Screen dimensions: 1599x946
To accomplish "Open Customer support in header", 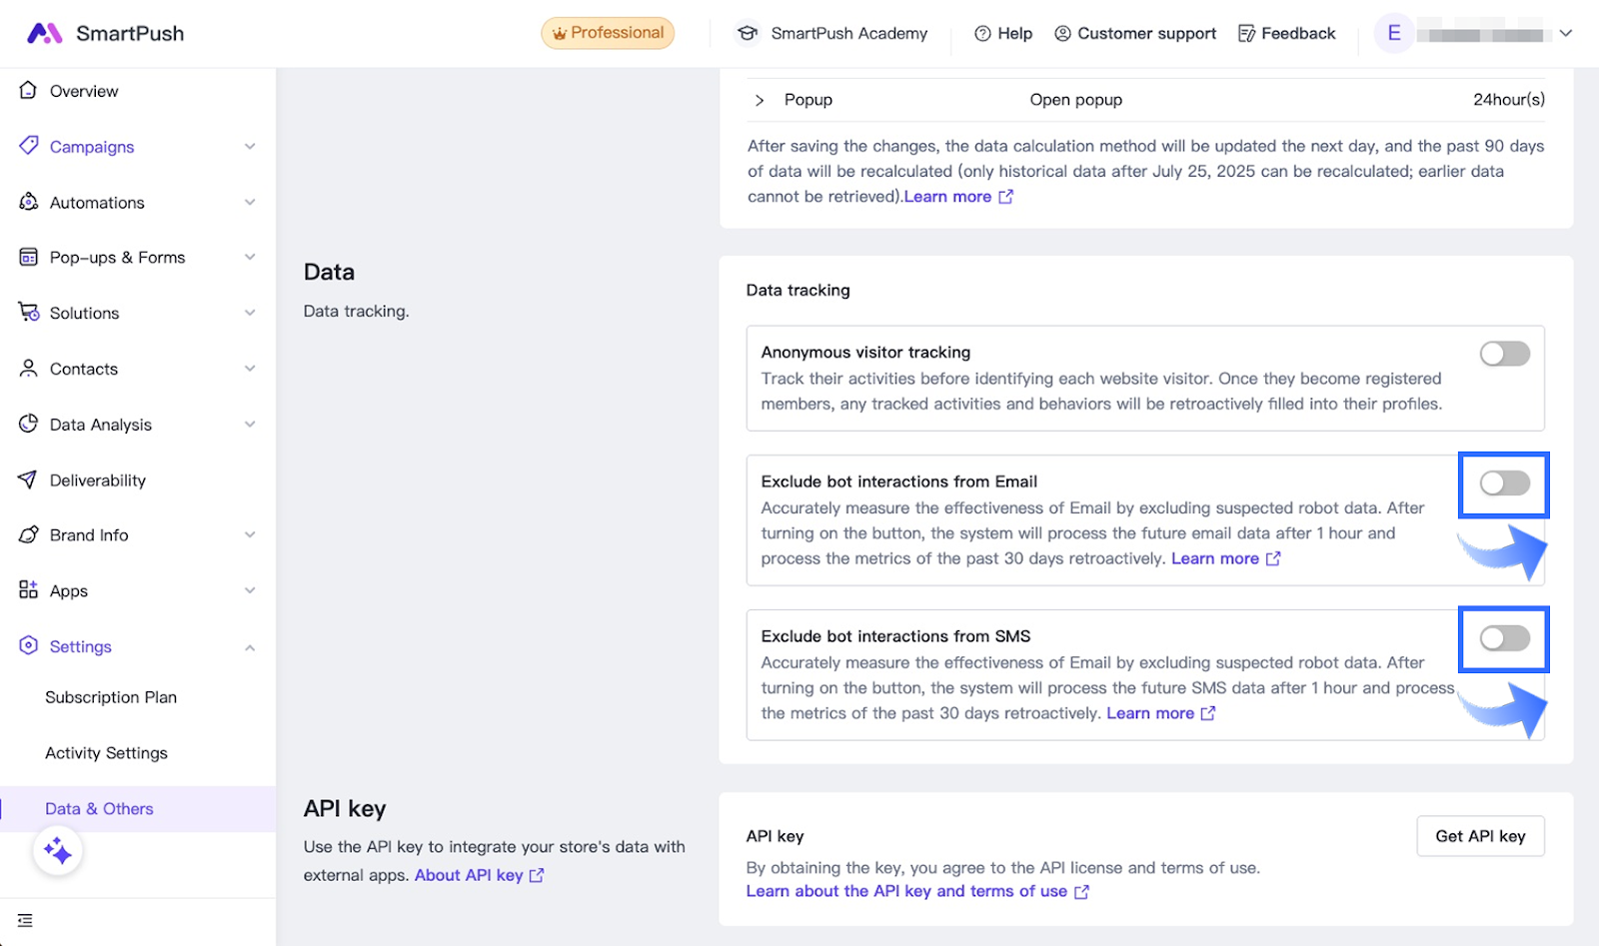I will pyautogui.click(x=1135, y=34).
